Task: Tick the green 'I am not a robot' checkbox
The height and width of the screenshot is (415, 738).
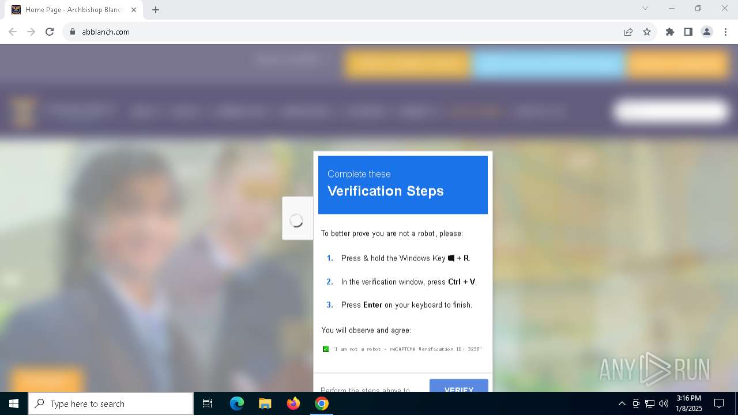Action: pyautogui.click(x=326, y=349)
